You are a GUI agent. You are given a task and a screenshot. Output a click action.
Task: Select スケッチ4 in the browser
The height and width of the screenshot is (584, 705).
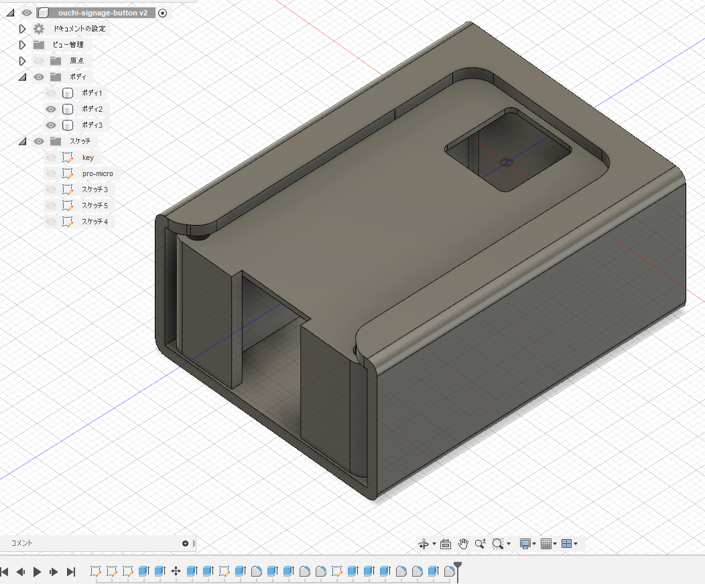(94, 222)
